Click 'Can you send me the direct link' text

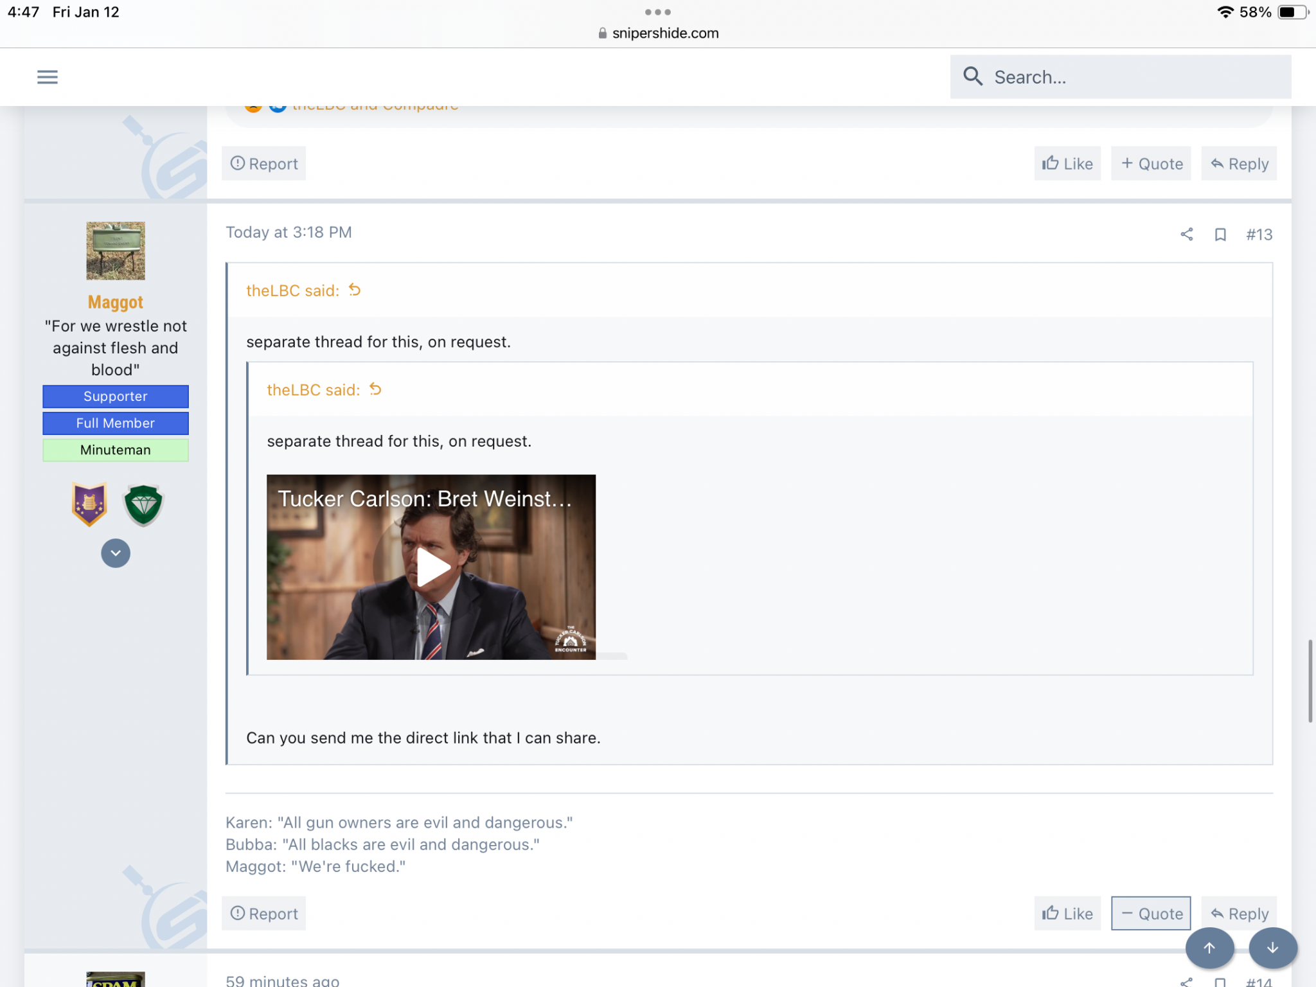pyautogui.click(x=423, y=738)
